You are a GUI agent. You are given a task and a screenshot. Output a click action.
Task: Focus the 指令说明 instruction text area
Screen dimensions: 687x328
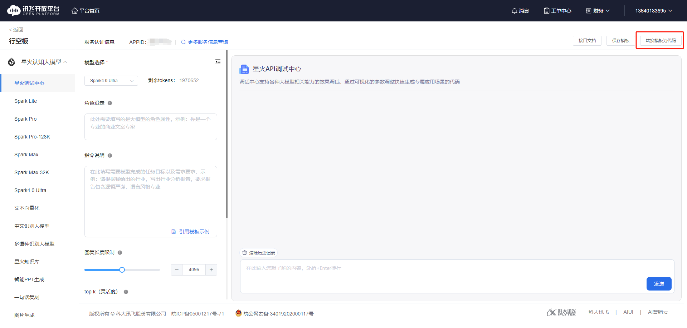151,201
